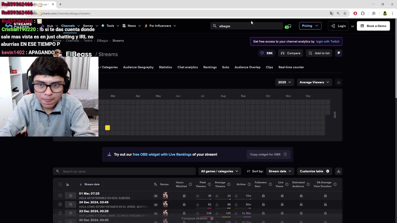Click info icon beside EA Average View Duration
This screenshot has height=223, width=397.
(335, 184)
